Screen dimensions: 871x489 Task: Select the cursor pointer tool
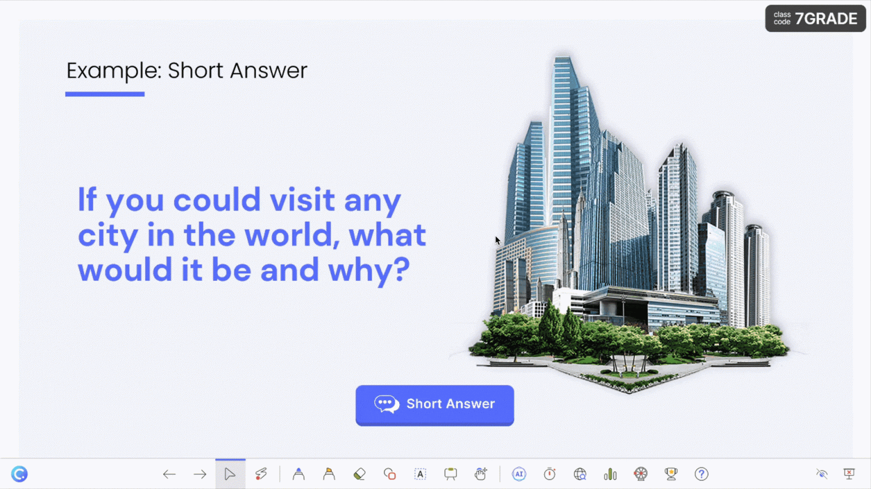[230, 474]
